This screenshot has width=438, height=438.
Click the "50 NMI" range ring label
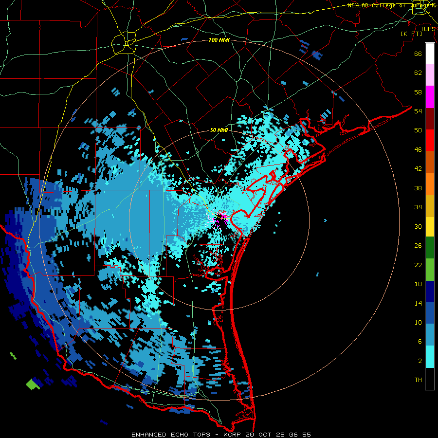[219, 130]
